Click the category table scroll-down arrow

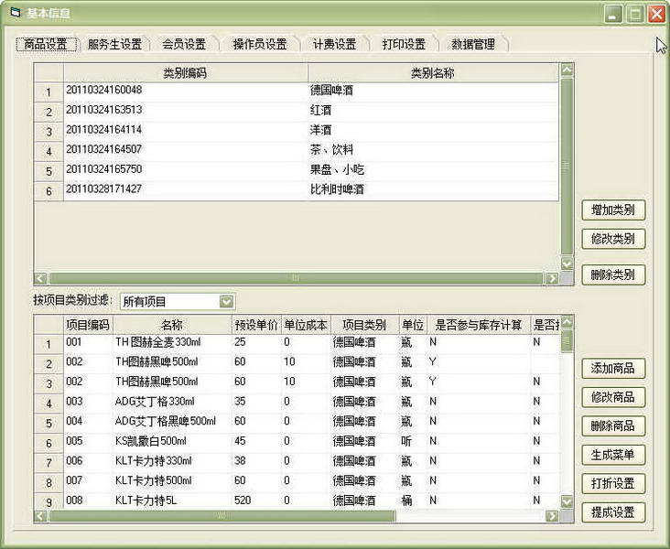coord(567,264)
